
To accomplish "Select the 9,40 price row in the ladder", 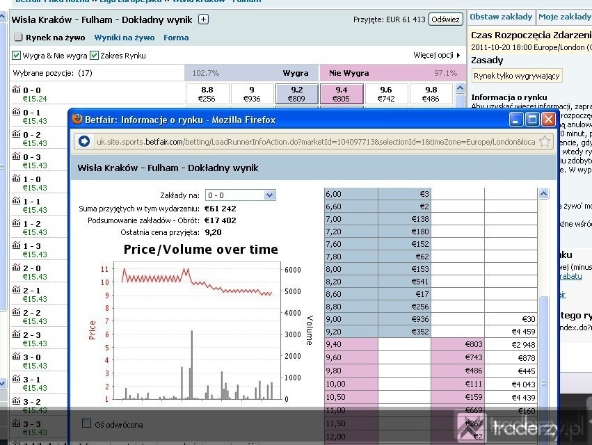I will click(431, 344).
